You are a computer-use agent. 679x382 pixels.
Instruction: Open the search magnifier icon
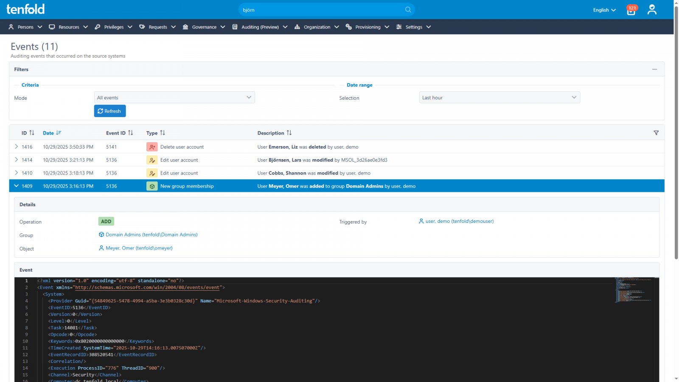[x=407, y=9]
